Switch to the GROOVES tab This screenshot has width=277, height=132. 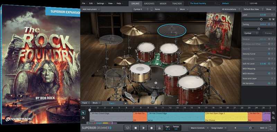tap(149, 3)
